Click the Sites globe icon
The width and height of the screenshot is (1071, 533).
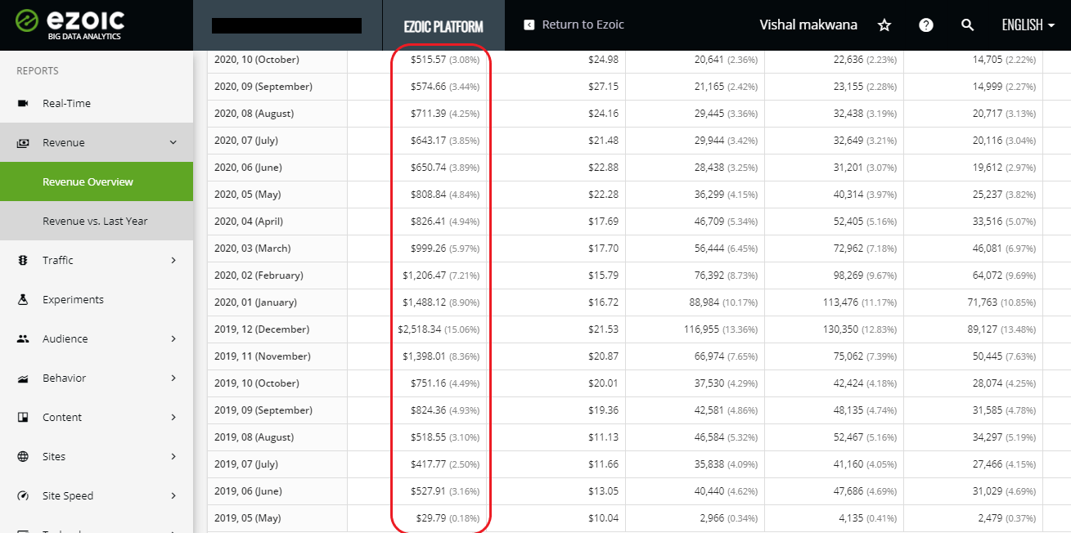pos(23,456)
